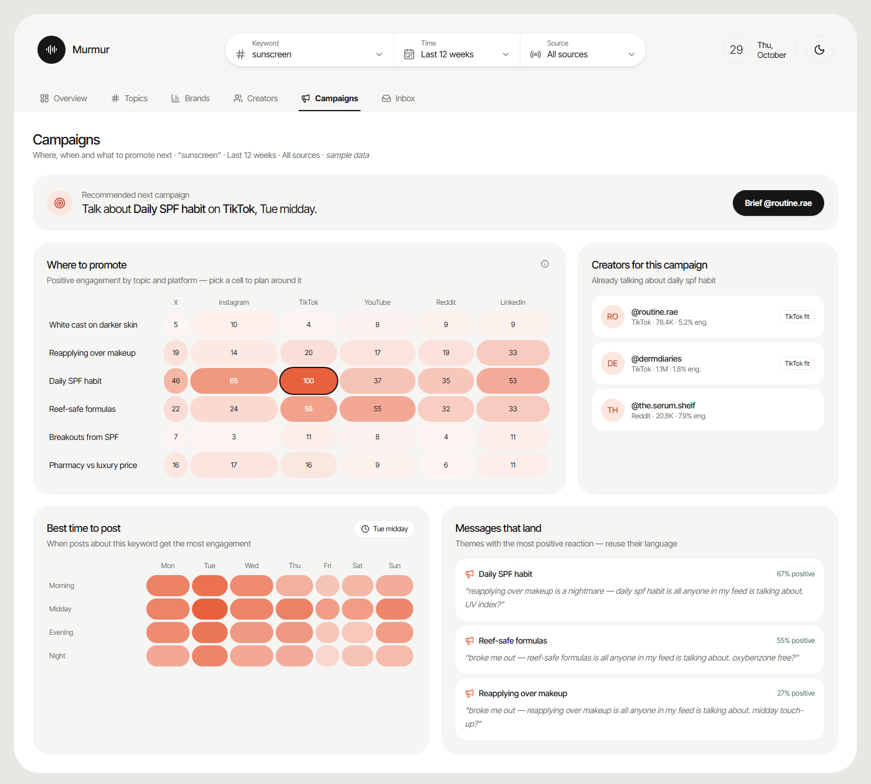Click the hashtag icon in the keyword field

241,54
